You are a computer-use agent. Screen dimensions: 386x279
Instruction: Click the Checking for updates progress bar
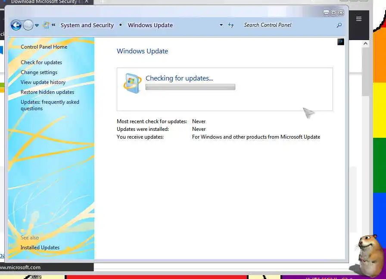coord(190,87)
